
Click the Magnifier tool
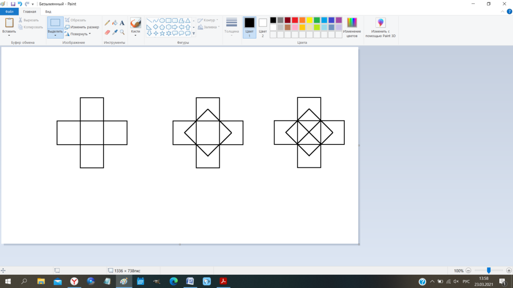(122, 32)
